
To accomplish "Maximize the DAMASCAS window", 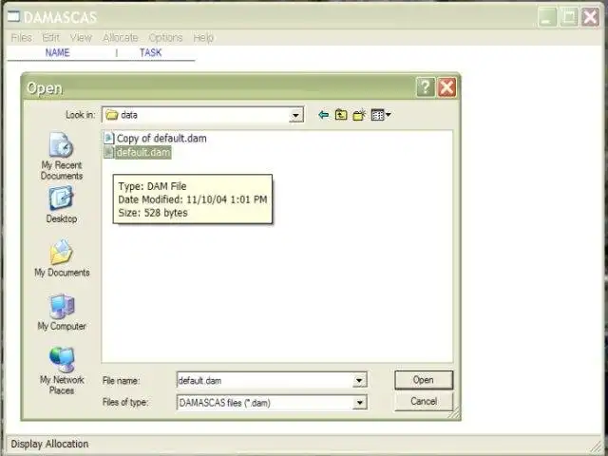I will [569, 17].
